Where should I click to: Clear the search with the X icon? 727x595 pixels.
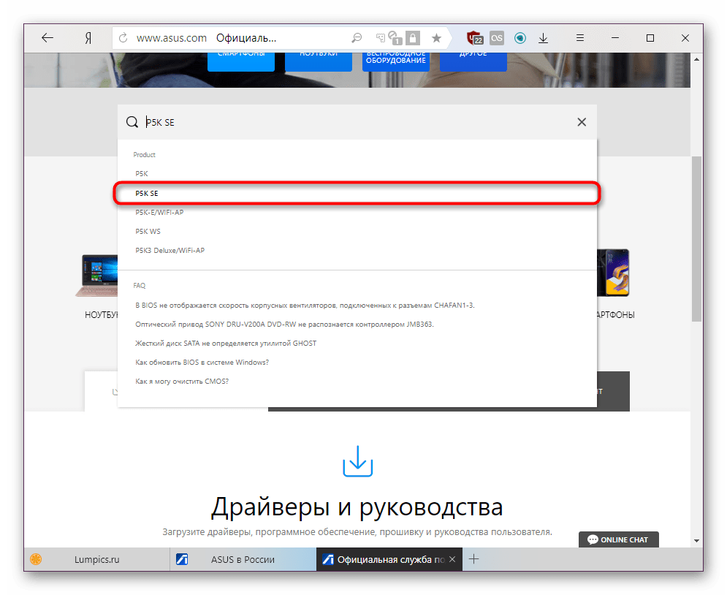coord(582,122)
